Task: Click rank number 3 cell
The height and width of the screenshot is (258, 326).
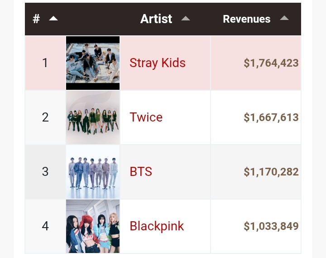Action: [x=45, y=172]
